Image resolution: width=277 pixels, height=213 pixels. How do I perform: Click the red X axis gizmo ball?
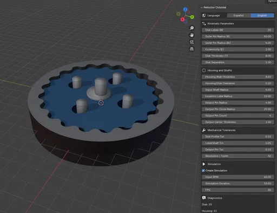182,19
